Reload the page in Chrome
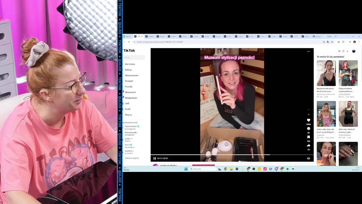The image size is (362, 204). pyautogui.click(x=129, y=42)
